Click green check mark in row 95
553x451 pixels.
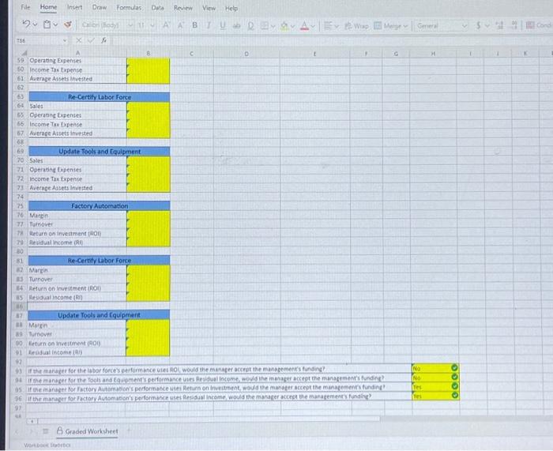(454, 386)
